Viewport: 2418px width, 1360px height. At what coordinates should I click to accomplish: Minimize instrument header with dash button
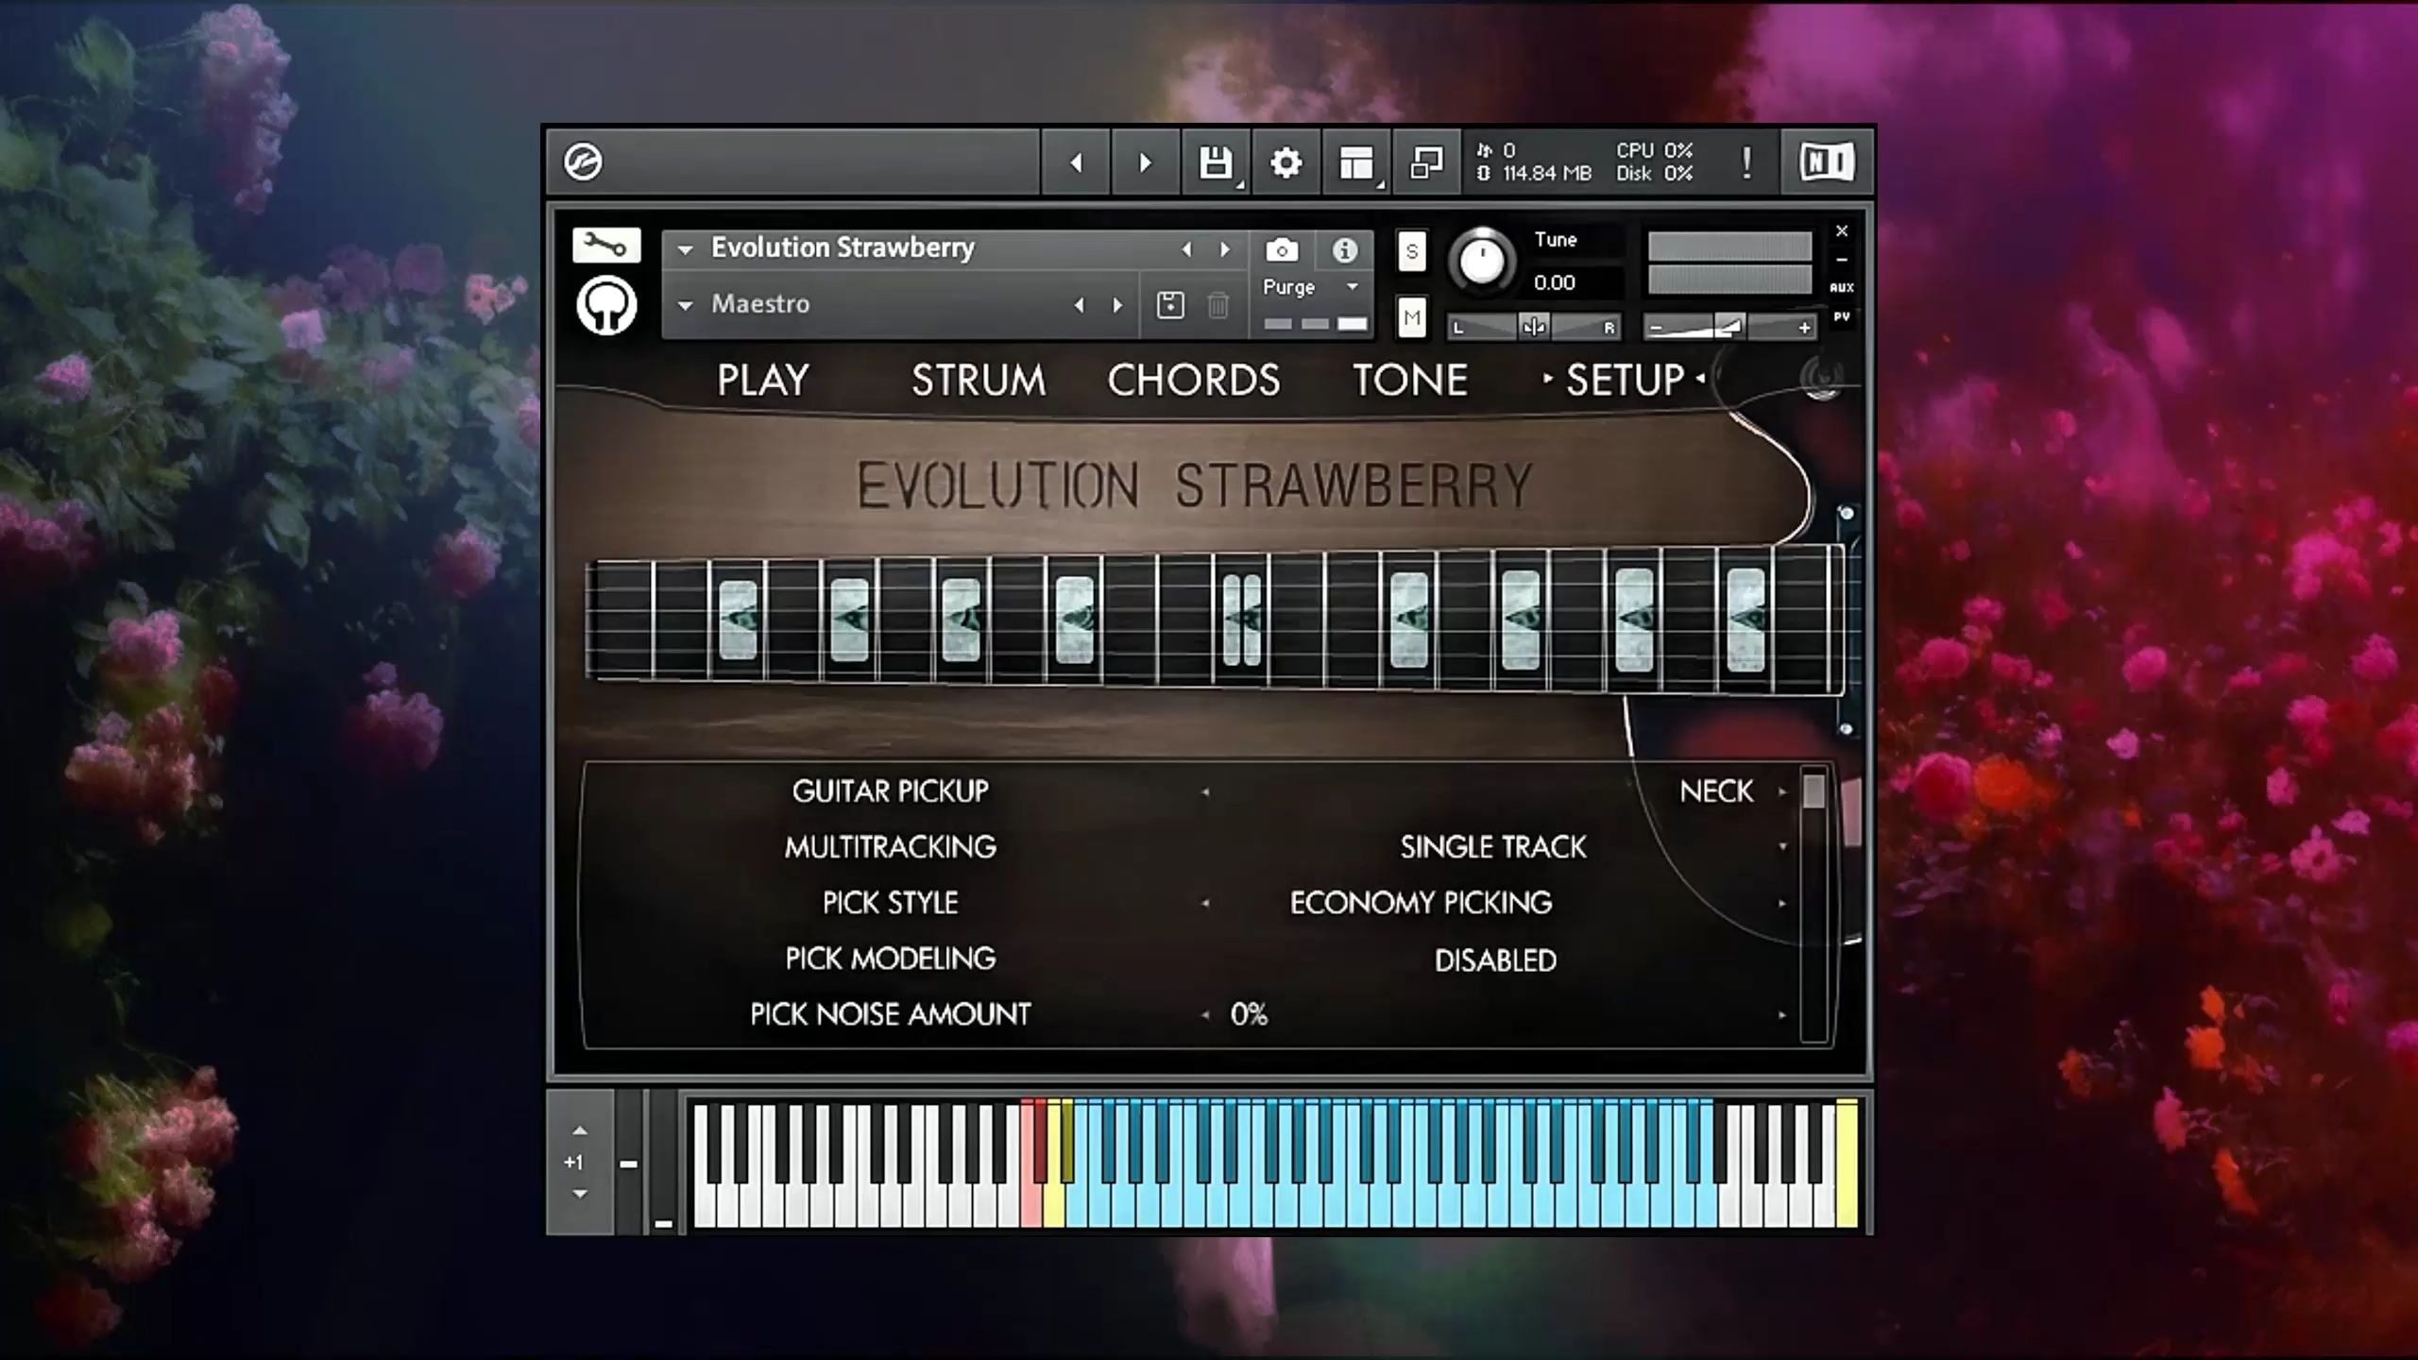point(1841,260)
